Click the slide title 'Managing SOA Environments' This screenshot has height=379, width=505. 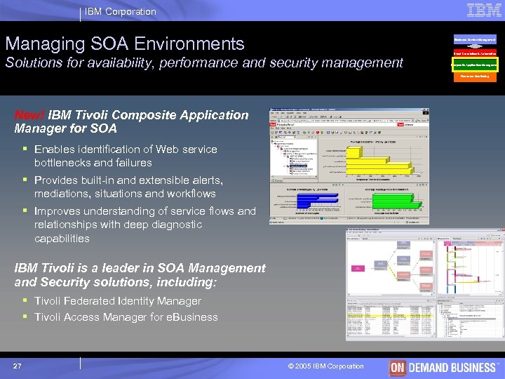coord(125,44)
